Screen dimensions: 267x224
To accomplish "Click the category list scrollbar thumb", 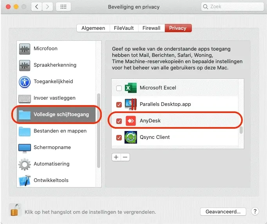I will (98, 131).
